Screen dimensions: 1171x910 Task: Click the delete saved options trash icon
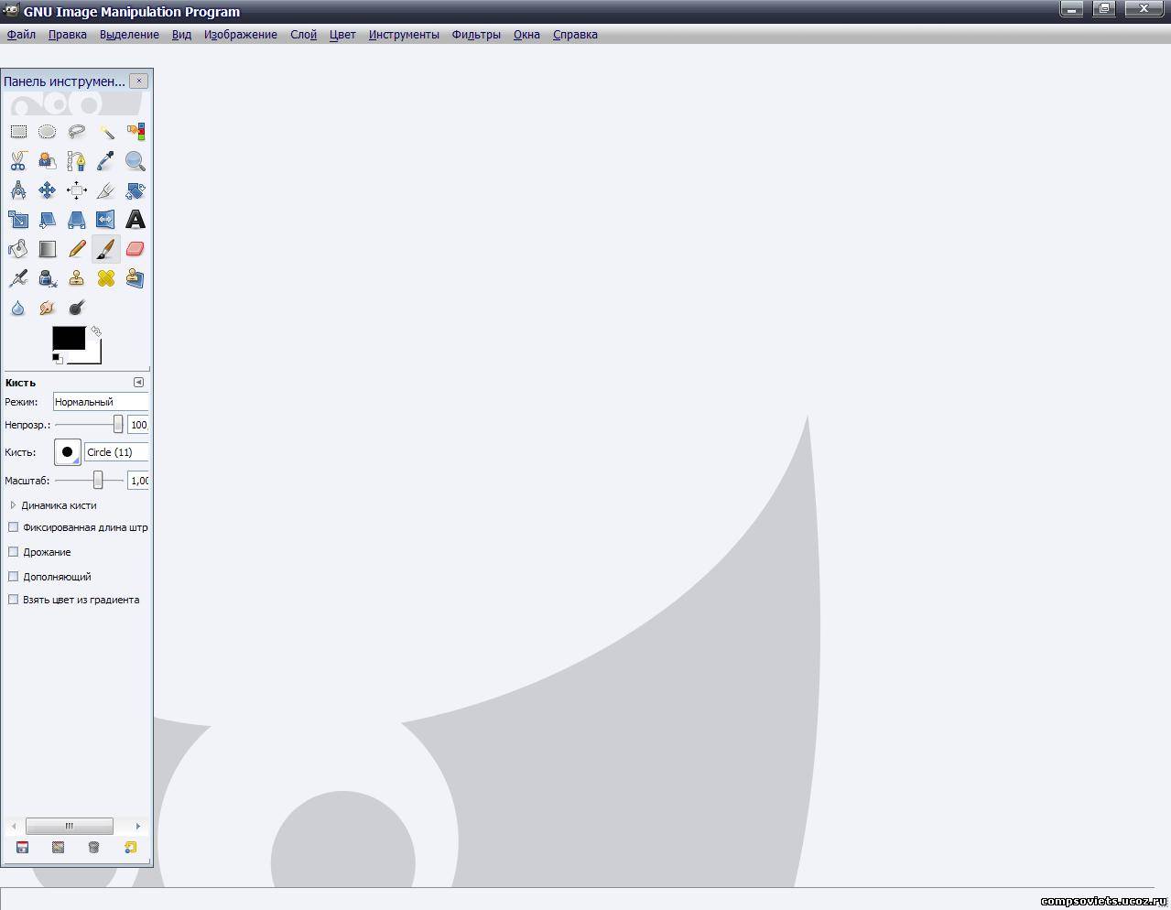(93, 848)
